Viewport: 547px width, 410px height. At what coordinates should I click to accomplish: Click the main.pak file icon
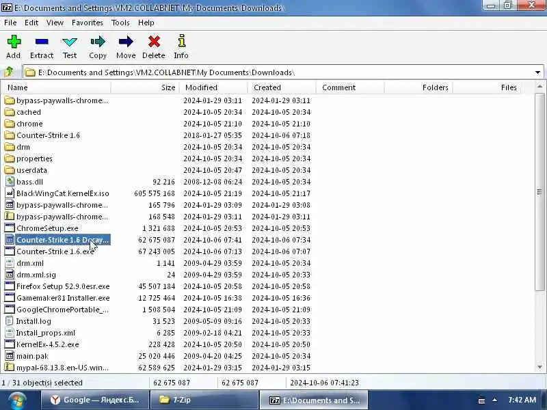coord(10,356)
